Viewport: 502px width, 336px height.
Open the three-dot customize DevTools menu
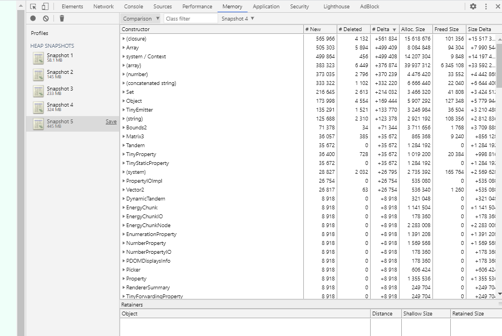[487, 6]
